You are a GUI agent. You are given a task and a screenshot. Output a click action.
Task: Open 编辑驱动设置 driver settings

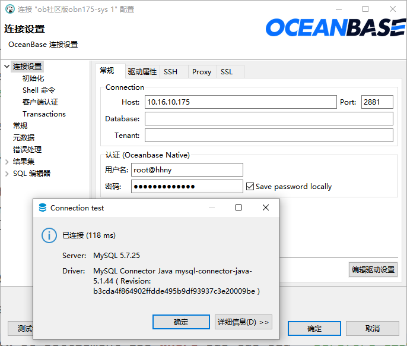click(x=373, y=269)
